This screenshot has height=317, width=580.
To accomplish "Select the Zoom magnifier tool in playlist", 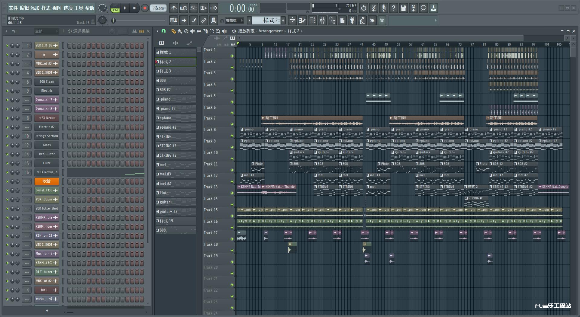I will [218, 31].
